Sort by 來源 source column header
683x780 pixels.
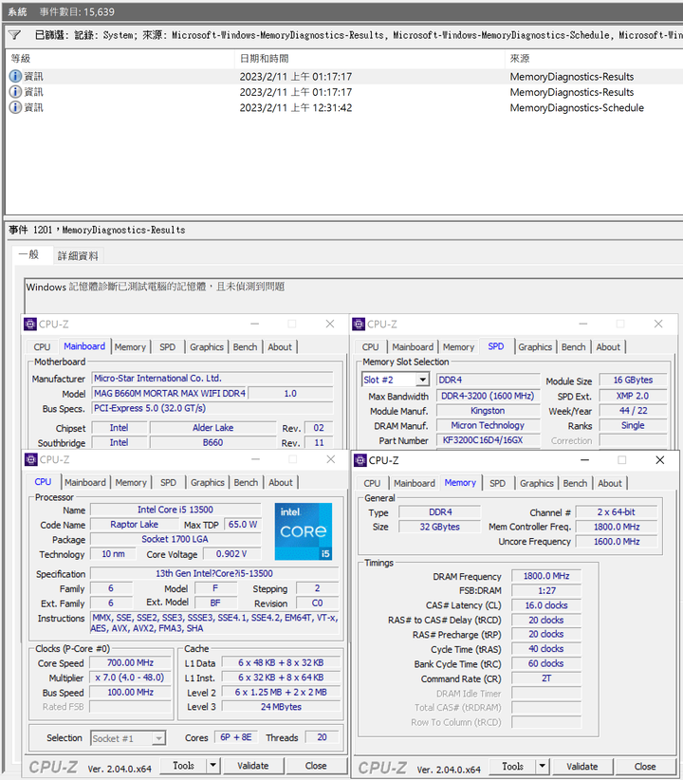(x=594, y=58)
